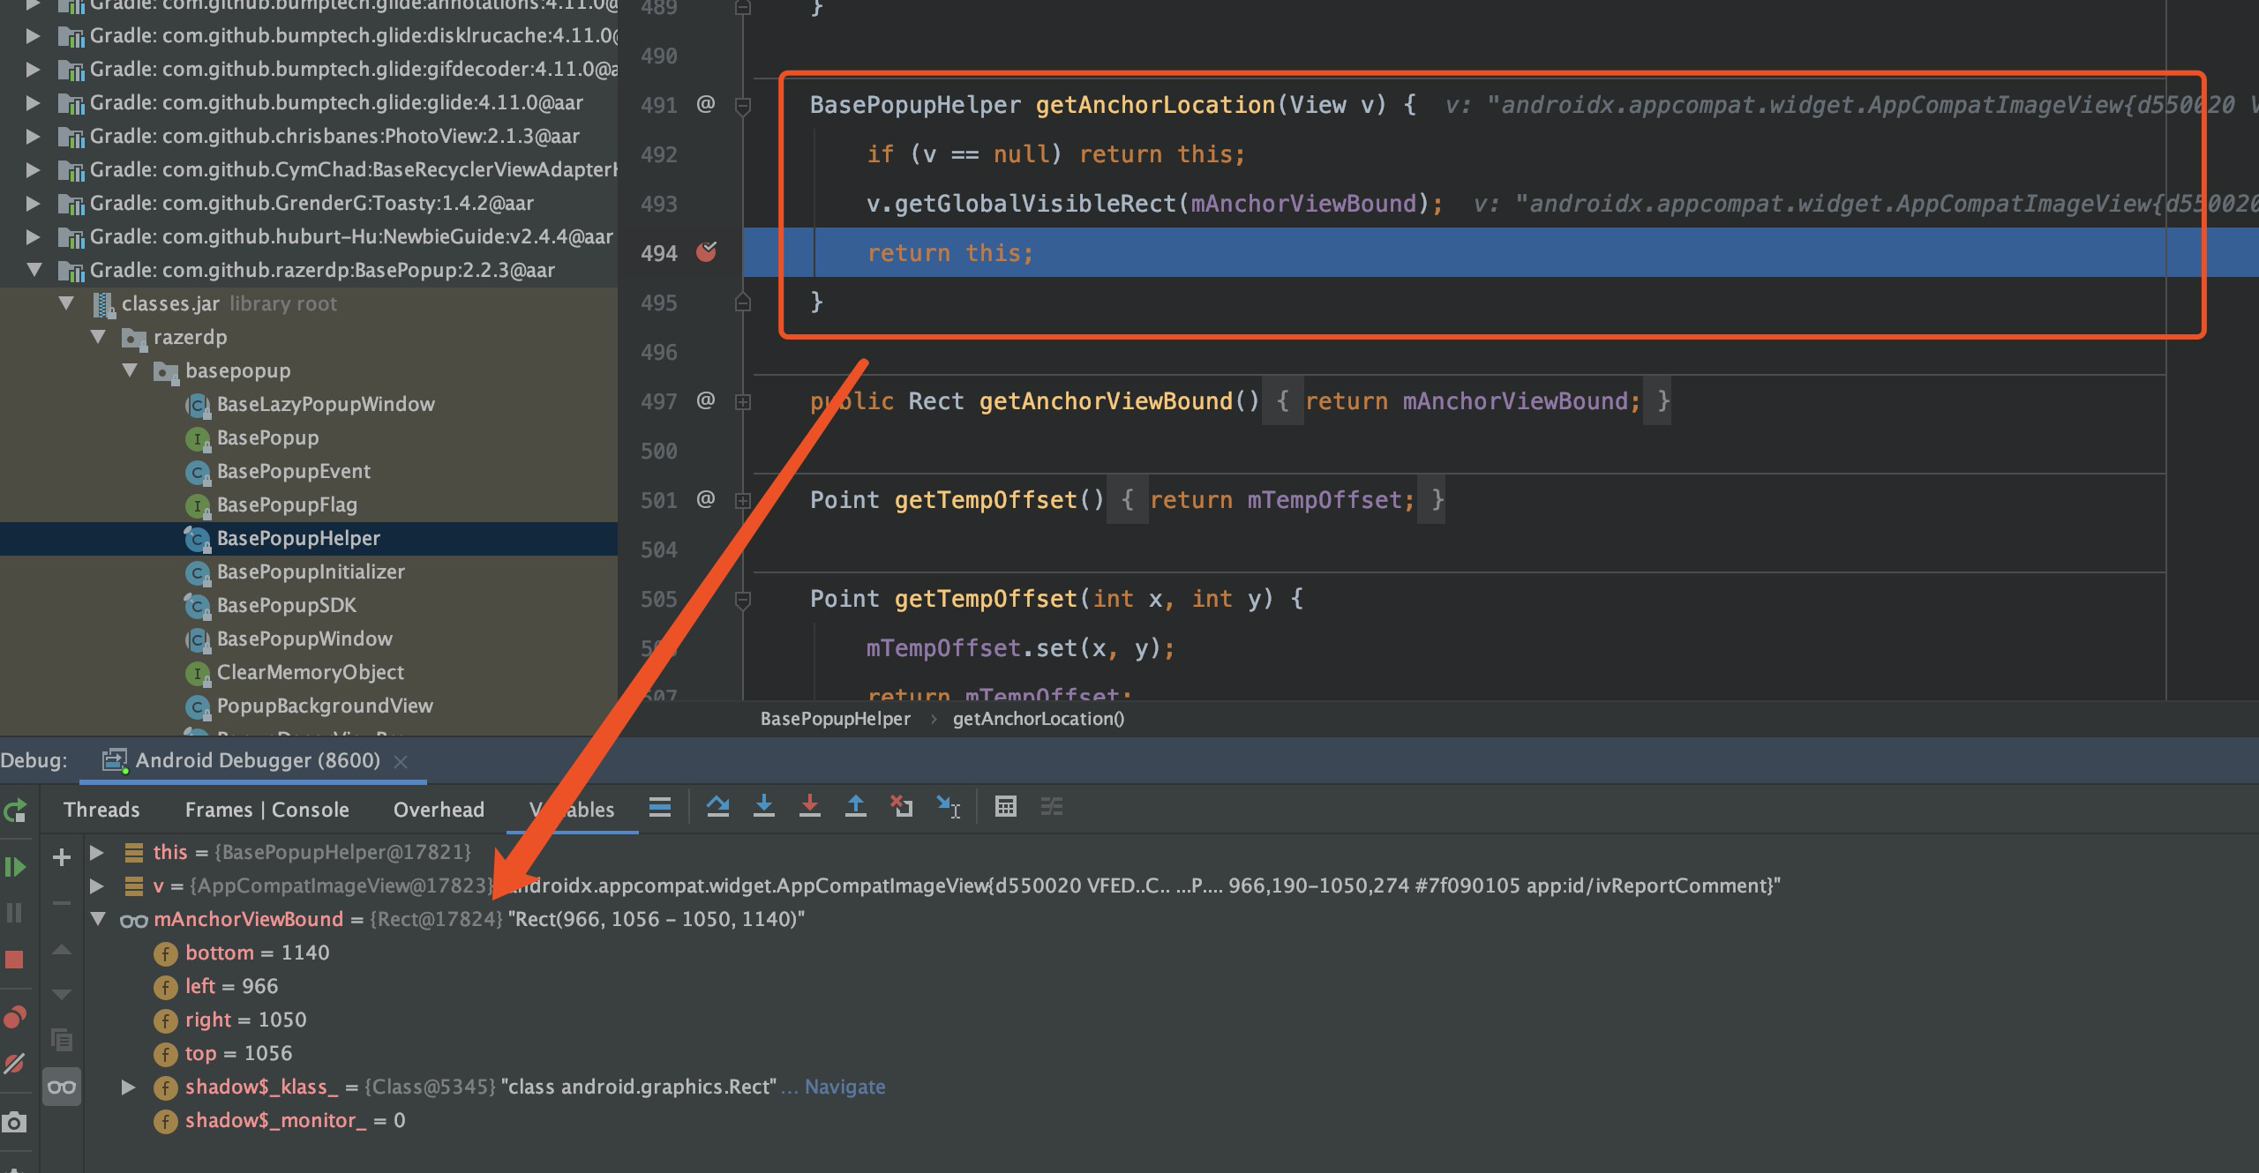The height and width of the screenshot is (1173, 2259).
Task: Click the Navigate link beside shadow$_klass_
Action: point(844,1087)
